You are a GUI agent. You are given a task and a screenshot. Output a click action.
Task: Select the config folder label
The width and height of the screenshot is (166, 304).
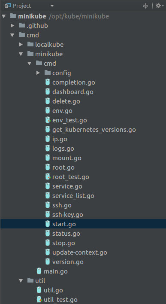[x=62, y=73]
